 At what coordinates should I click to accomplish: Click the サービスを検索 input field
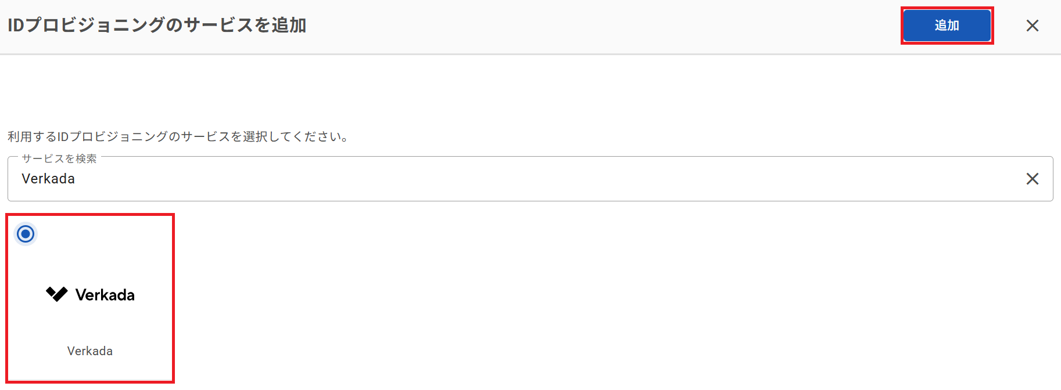(x=530, y=179)
